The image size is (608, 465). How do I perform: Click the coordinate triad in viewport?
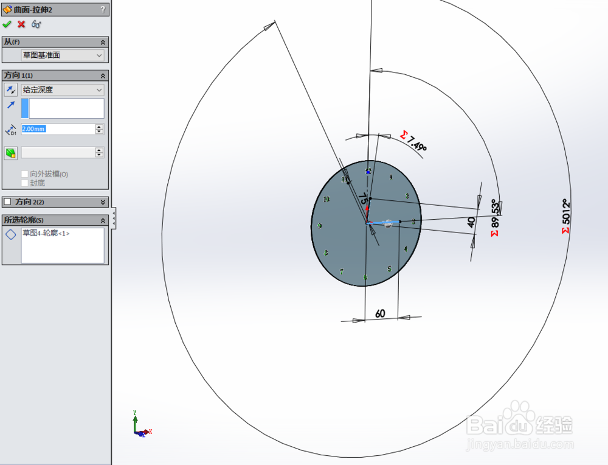[142, 425]
